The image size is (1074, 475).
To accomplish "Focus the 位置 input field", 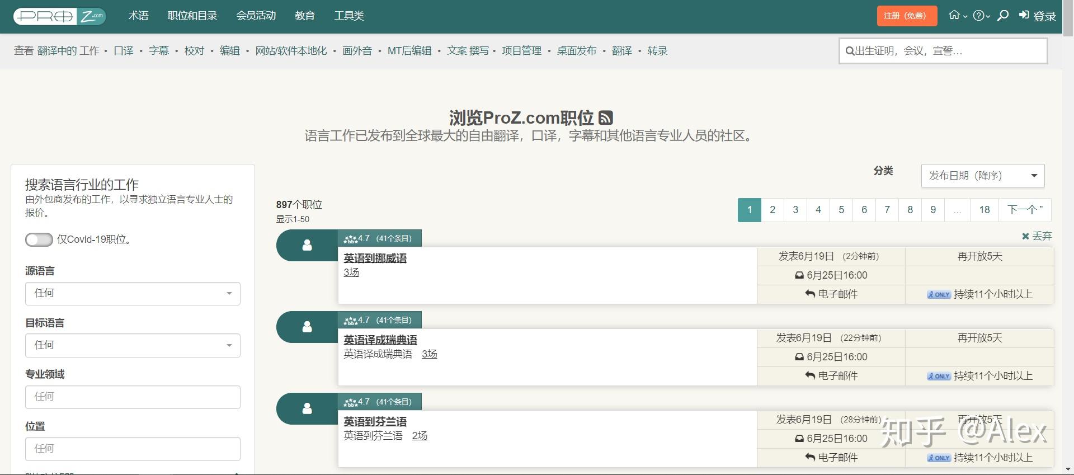I will pyautogui.click(x=133, y=449).
